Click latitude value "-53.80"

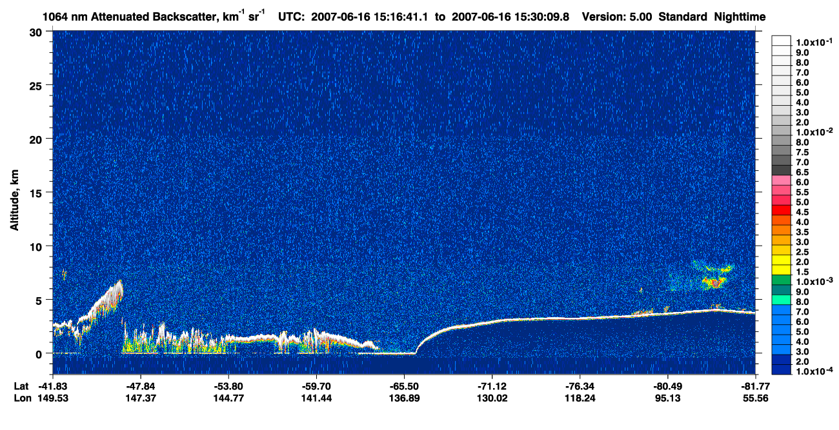pyautogui.click(x=228, y=386)
